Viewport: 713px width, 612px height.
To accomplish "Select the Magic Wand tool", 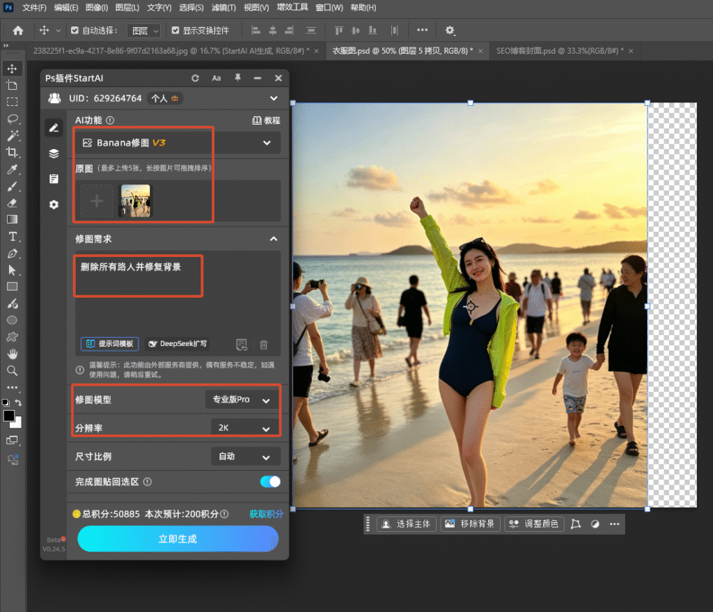I will [13, 136].
